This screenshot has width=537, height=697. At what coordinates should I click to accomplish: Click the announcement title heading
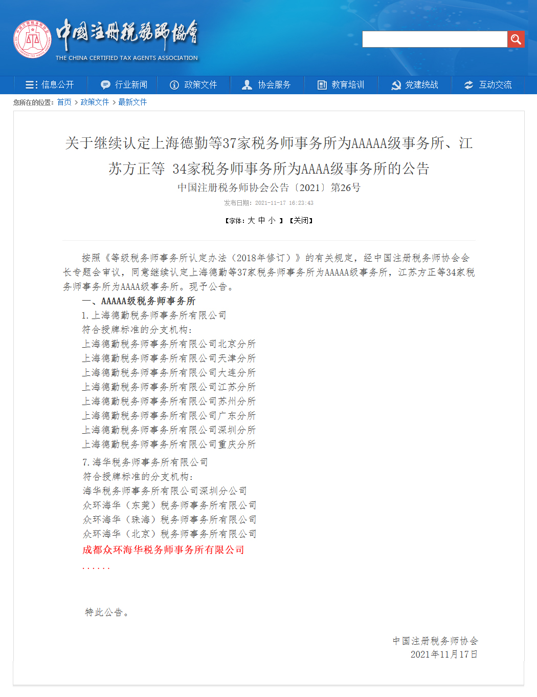(x=269, y=156)
